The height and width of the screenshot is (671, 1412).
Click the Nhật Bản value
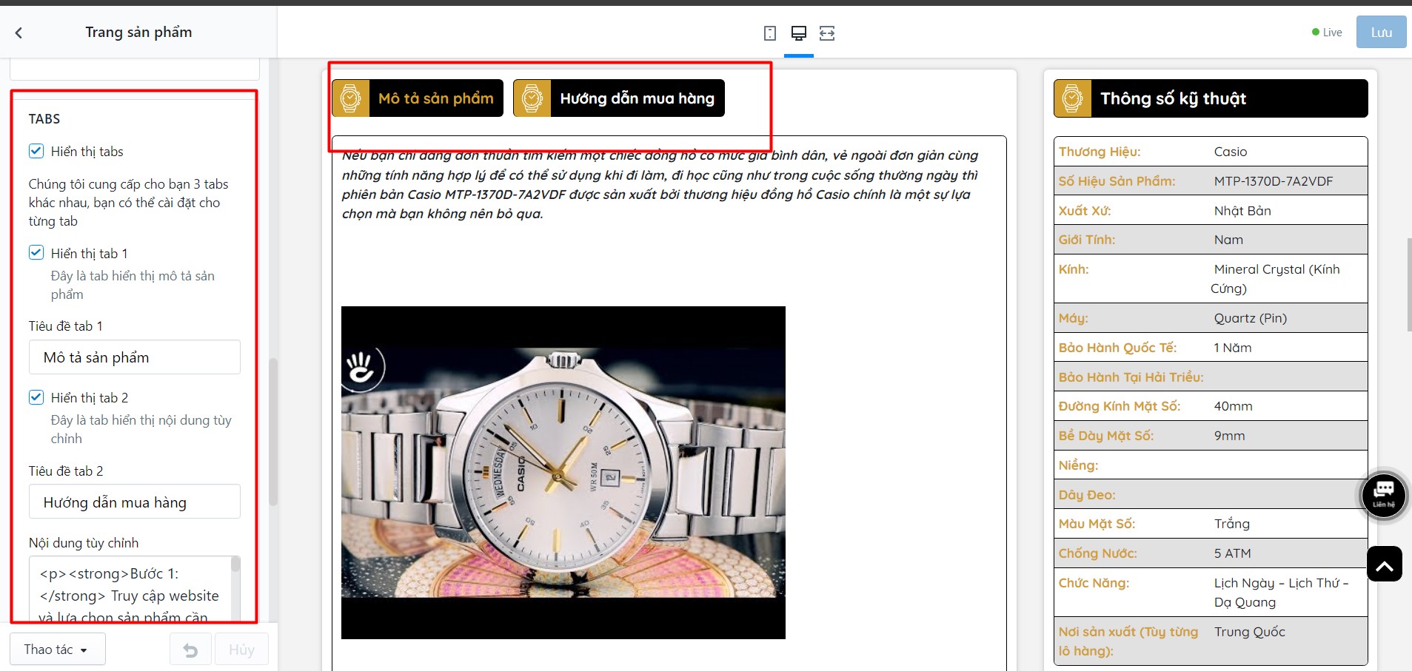tap(1242, 211)
